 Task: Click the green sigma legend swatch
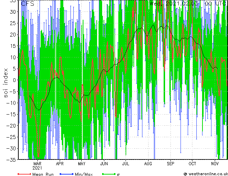(109, 174)
